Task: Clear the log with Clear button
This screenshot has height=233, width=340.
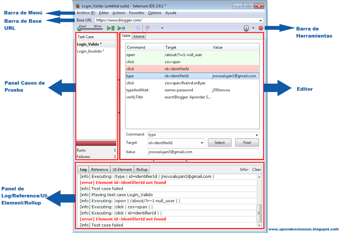Action: pyautogui.click(x=257, y=170)
